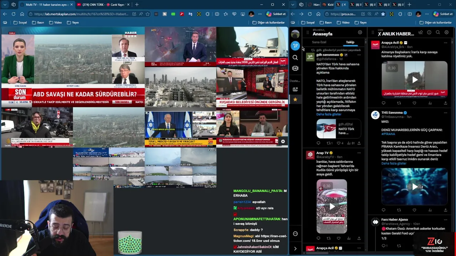
Task: Select the Habertürk stream tile
Action: point(73,67)
